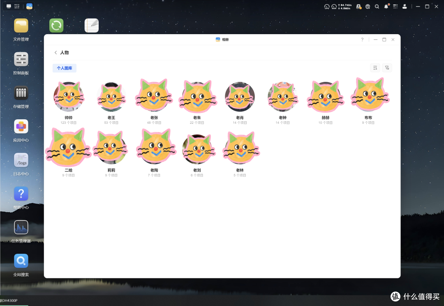Click the 莉莉 name label

click(x=111, y=170)
